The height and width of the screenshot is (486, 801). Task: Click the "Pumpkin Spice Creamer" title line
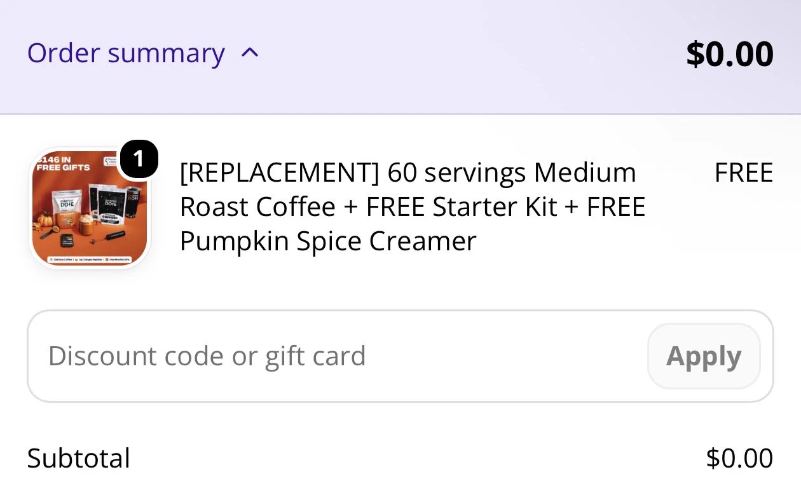(x=328, y=241)
